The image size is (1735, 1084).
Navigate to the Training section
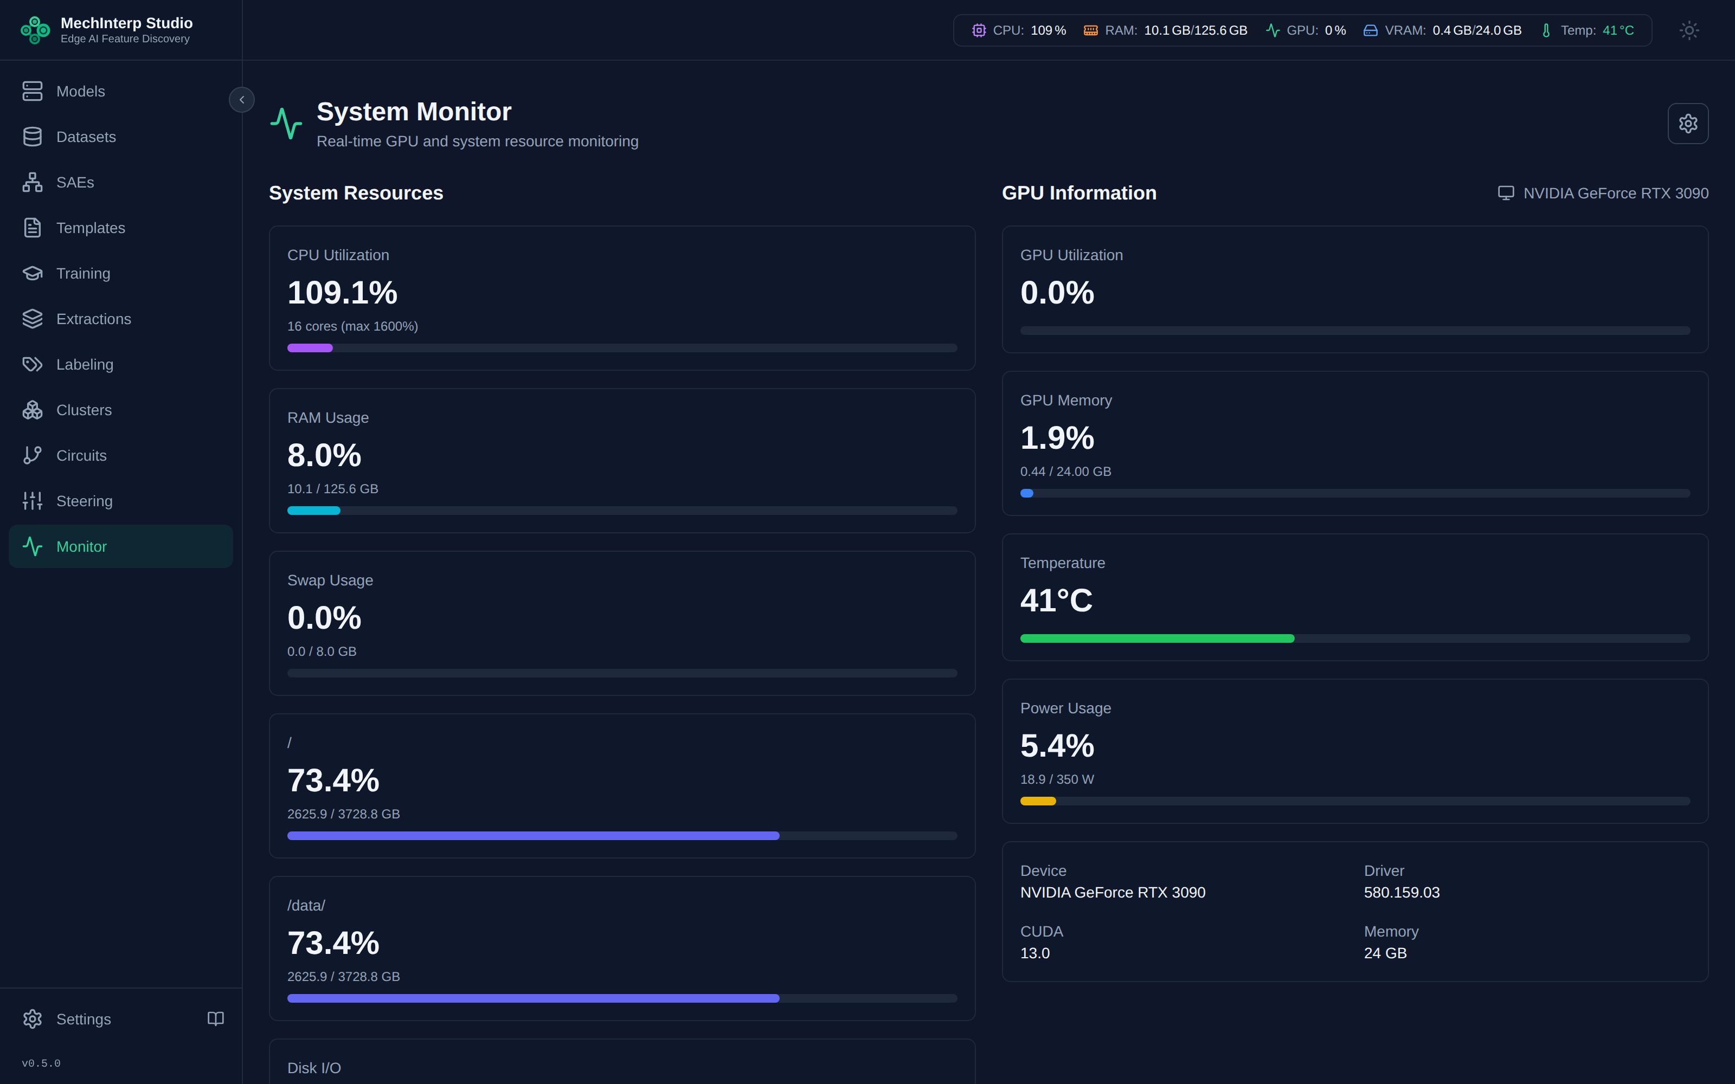click(x=120, y=273)
